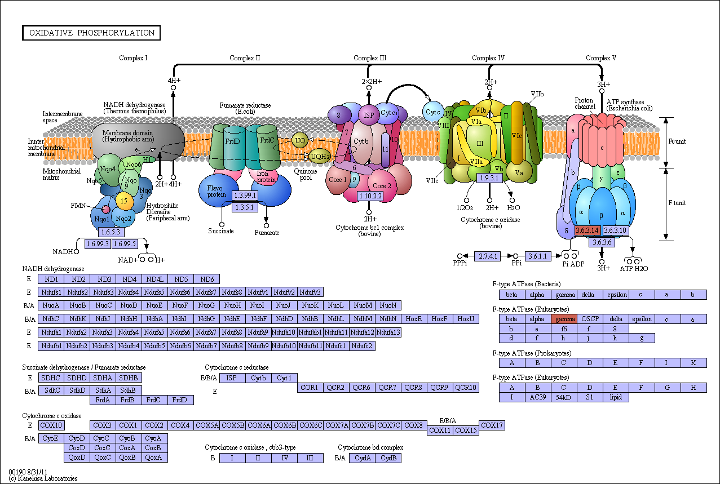Open the 2.7.4.1 enzyme link
The width and height of the screenshot is (720, 484).
(488, 256)
